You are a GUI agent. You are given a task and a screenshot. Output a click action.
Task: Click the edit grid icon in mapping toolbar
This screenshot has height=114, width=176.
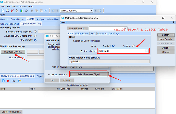click(x=20, y=81)
